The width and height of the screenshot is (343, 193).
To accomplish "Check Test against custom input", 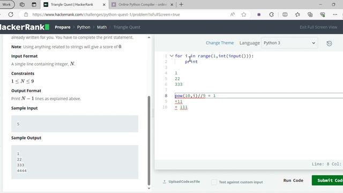I will [214, 182].
